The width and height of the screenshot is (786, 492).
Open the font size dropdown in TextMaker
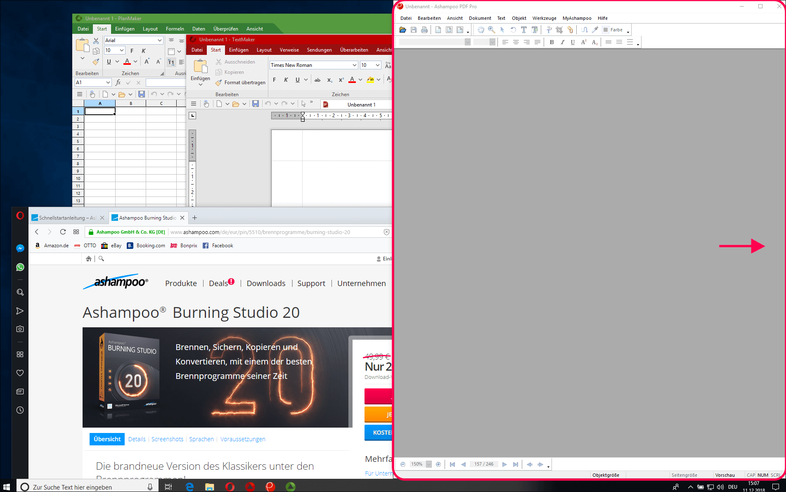click(x=378, y=65)
